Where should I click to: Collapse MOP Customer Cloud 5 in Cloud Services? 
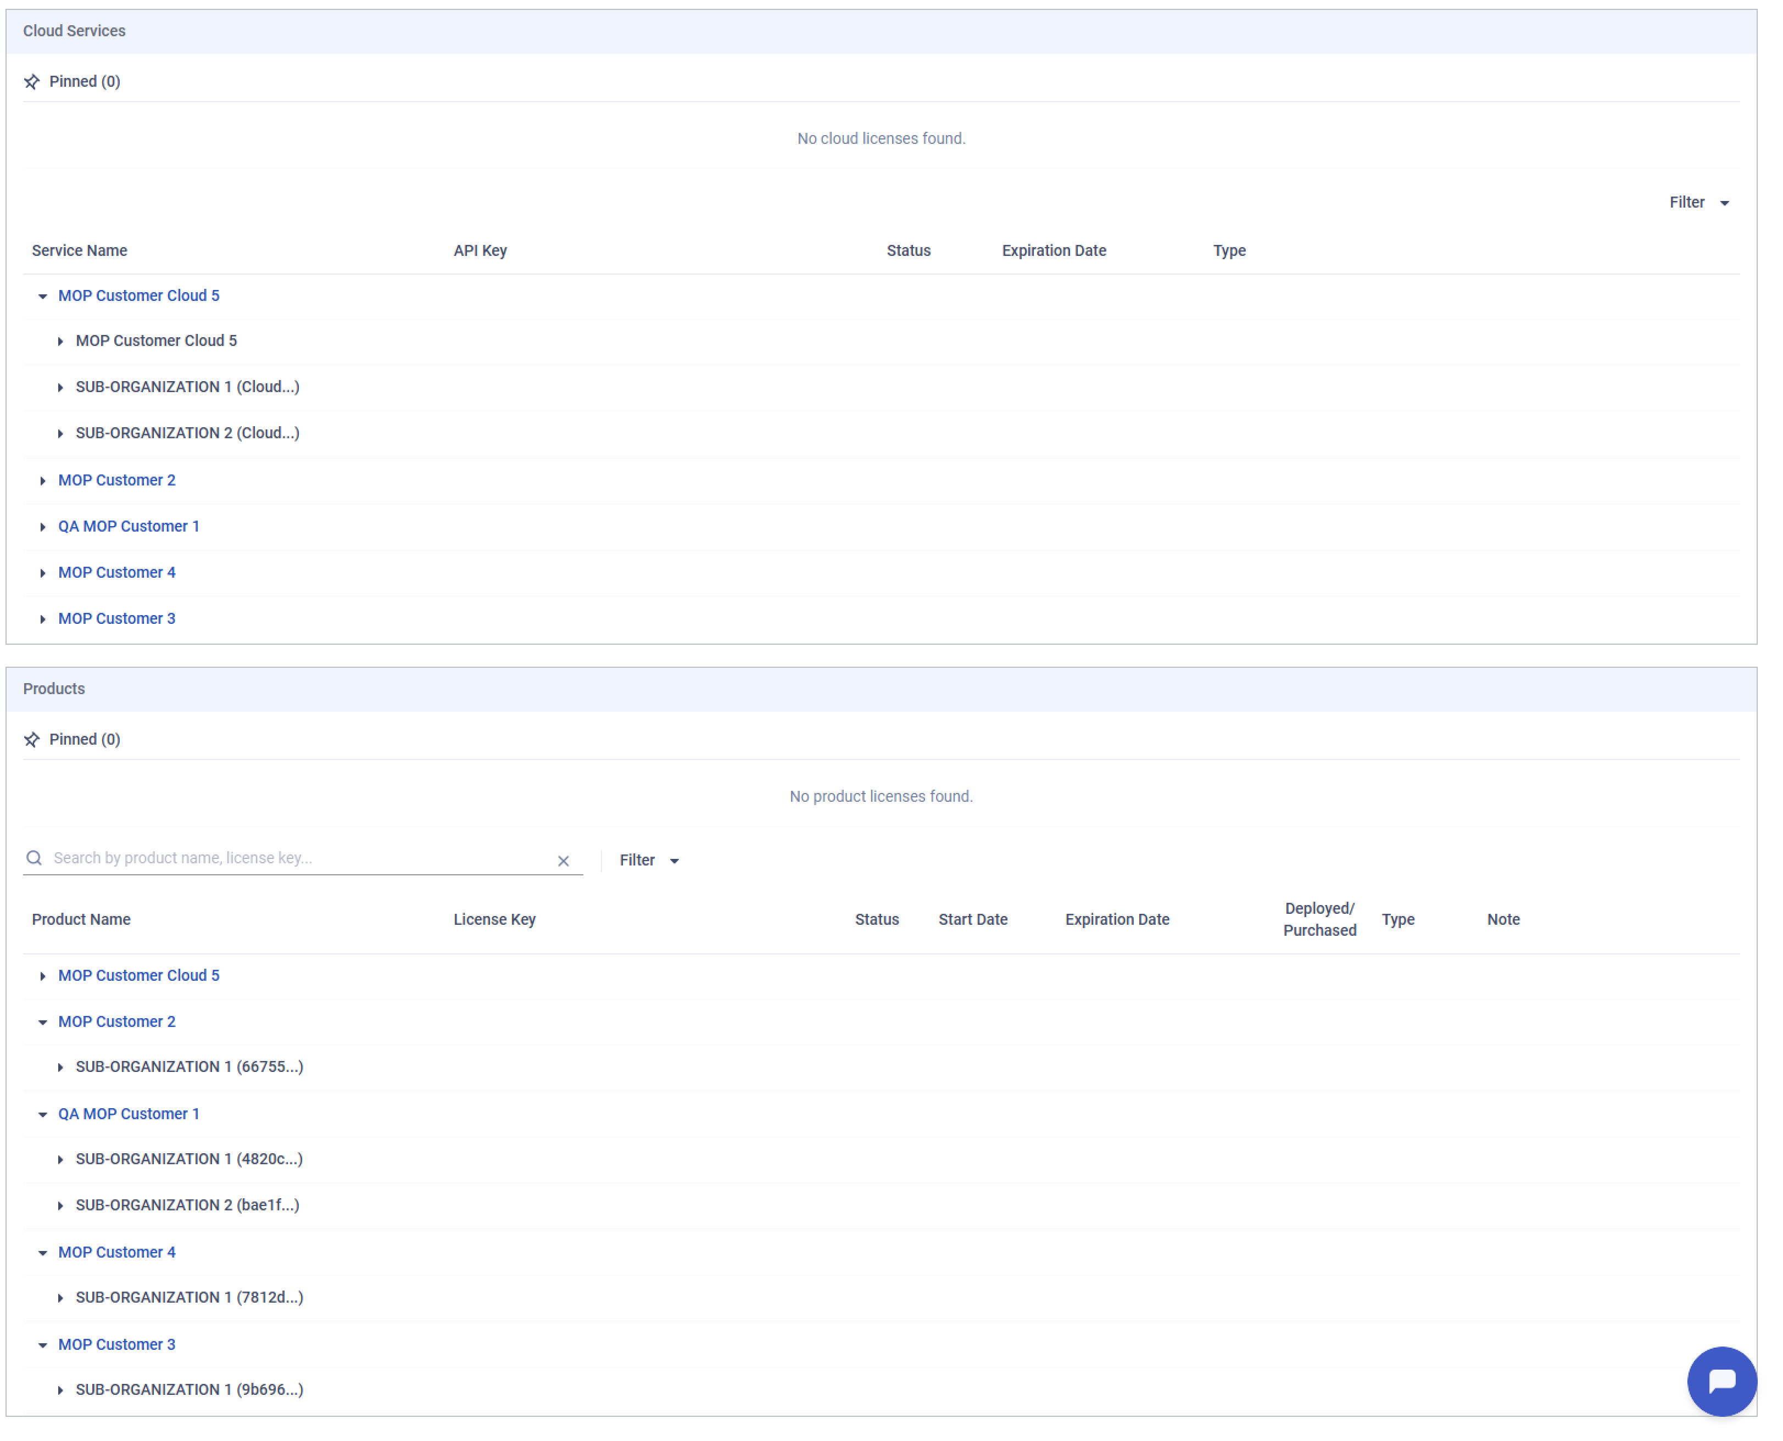(42, 297)
